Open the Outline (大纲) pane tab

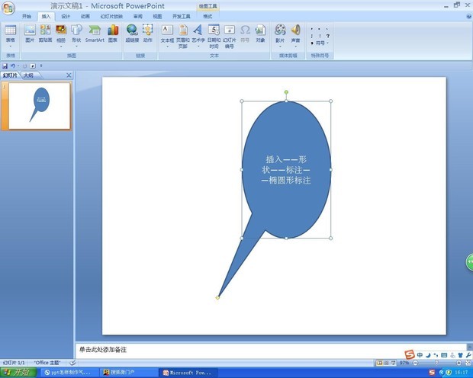(28, 75)
